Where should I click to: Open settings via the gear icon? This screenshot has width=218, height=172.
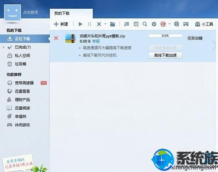(x=154, y=24)
